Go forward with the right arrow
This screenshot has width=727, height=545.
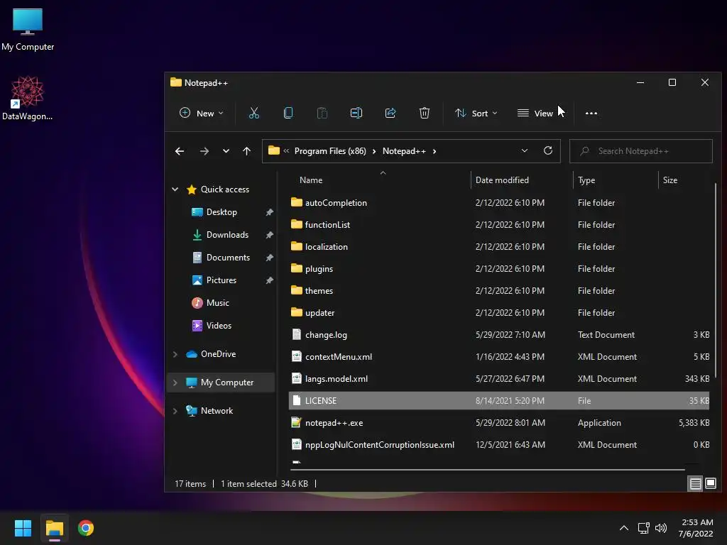tap(204, 151)
